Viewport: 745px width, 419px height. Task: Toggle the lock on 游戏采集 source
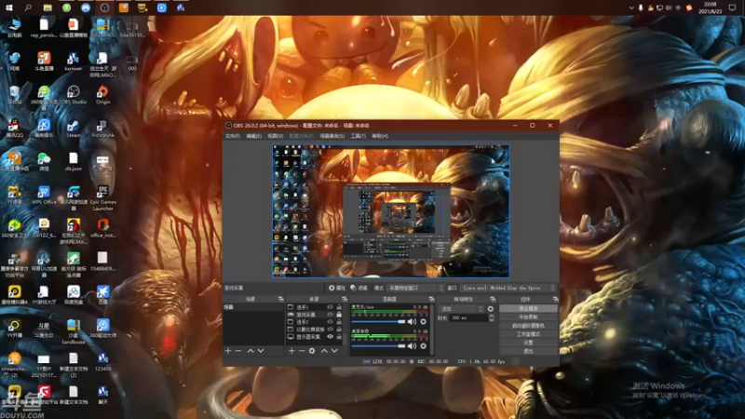click(x=339, y=315)
